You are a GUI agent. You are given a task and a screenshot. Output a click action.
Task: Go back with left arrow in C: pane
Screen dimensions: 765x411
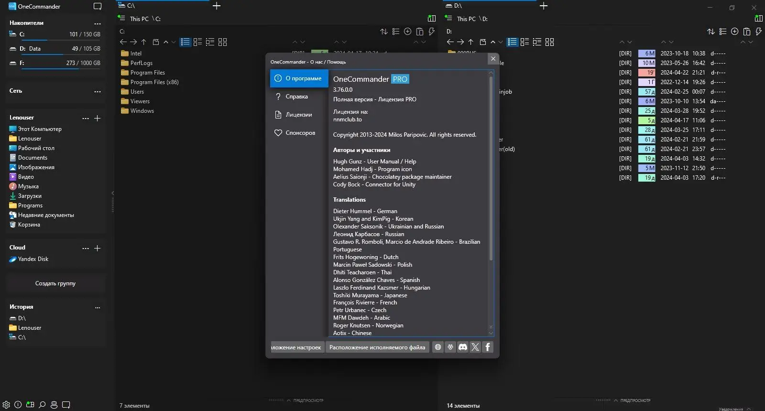tap(123, 42)
